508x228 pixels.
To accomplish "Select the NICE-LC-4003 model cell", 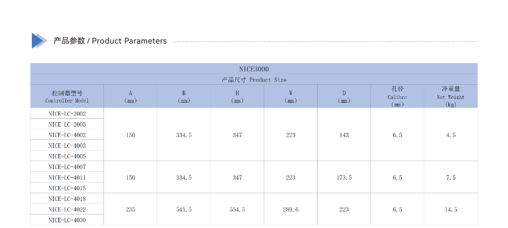I will pyautogui.click(x=67, y=146).
